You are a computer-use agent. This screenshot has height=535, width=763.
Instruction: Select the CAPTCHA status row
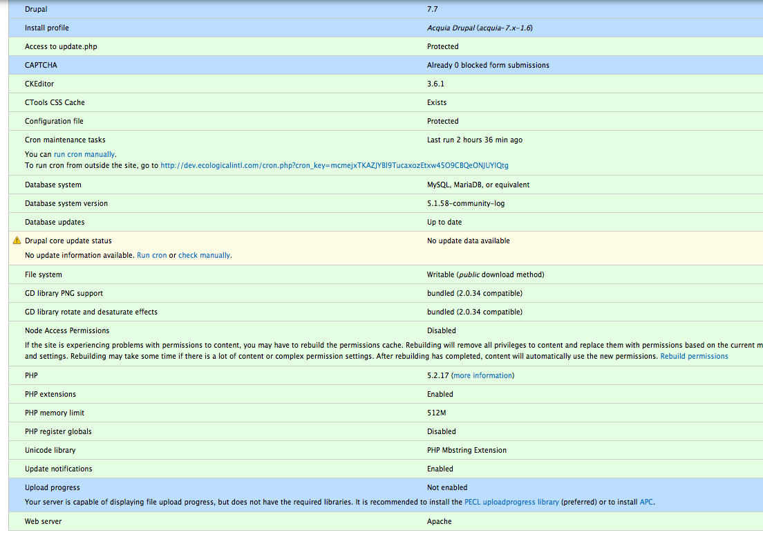(386, 65)
